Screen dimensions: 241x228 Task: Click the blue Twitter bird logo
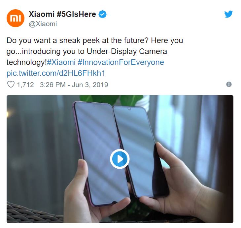228,14
